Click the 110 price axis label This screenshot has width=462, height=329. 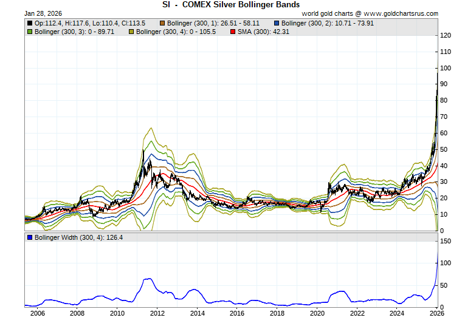[x=446, y=52]
